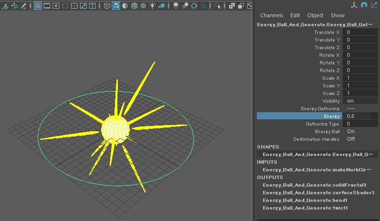The image size is (380, 221).
Task: Turn on Use All Lights lightbulb icon
Action: click(x=153, y=6)
